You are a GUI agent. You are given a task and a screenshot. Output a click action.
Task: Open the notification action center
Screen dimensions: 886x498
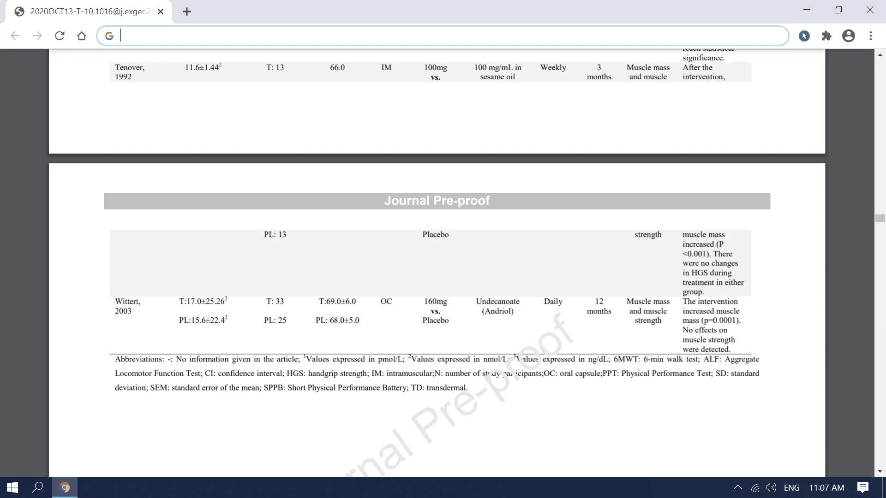coord(863,487)
